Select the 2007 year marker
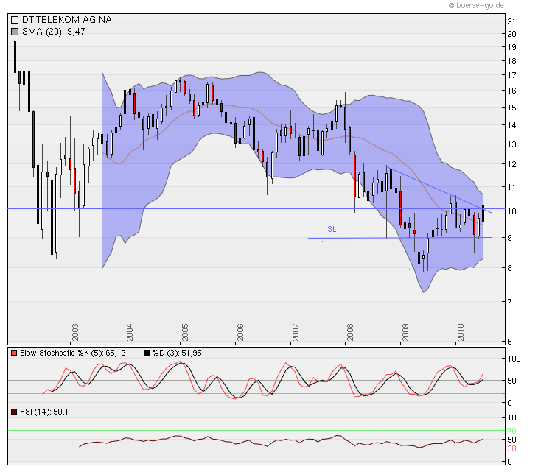Viewport: 538px width, 472px height. [x=295, y=332]
